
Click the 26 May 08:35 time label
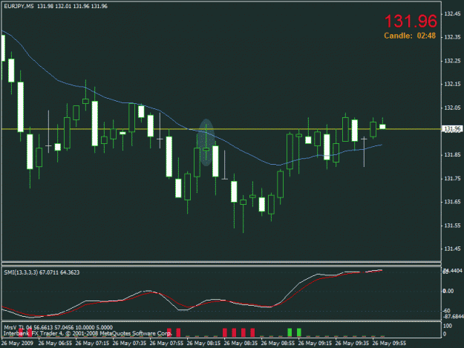point(241,344)
